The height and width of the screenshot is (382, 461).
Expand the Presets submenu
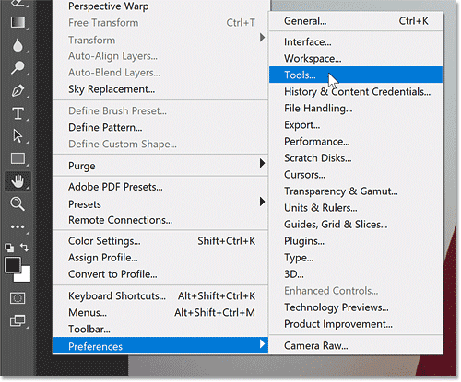click(160, 204)
